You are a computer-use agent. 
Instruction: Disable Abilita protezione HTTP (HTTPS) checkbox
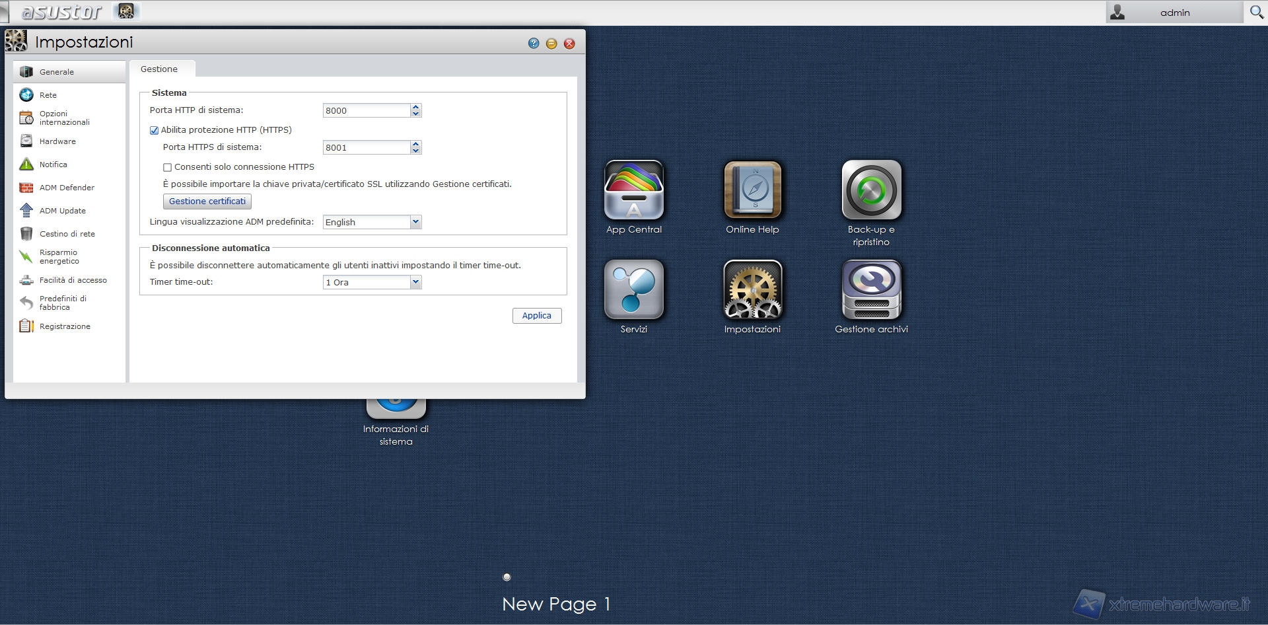155,131
